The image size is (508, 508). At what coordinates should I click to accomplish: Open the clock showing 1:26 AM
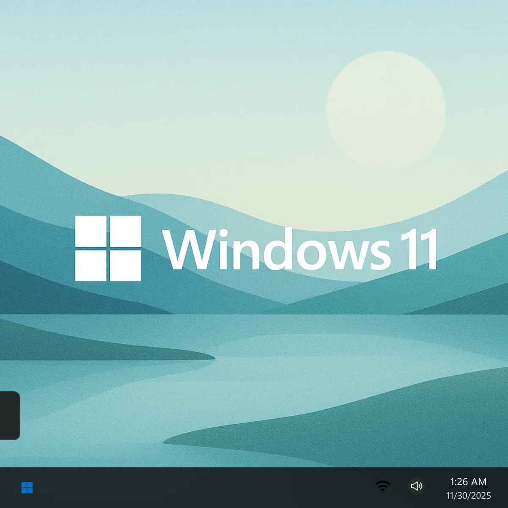(x=468, y=482)
